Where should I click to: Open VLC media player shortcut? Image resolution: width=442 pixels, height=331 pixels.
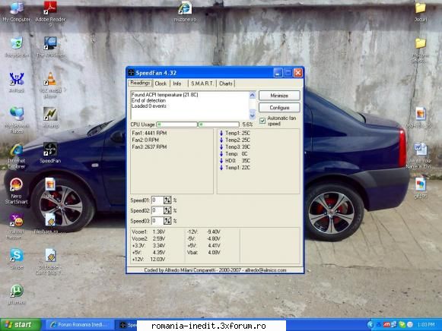50,84
